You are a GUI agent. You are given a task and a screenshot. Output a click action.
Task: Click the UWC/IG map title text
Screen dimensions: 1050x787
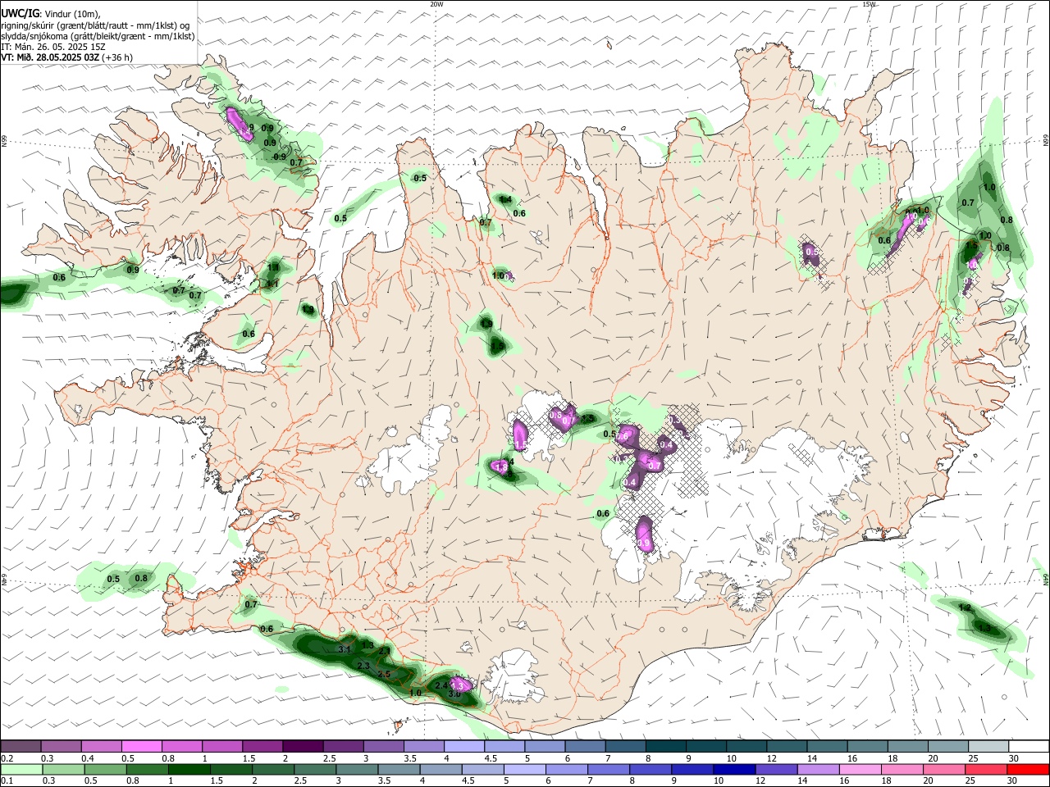pos(21,14)
